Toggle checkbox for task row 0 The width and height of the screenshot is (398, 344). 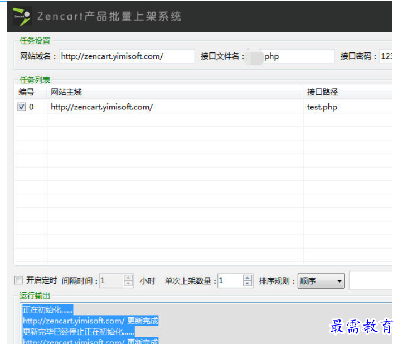[22, 107]
